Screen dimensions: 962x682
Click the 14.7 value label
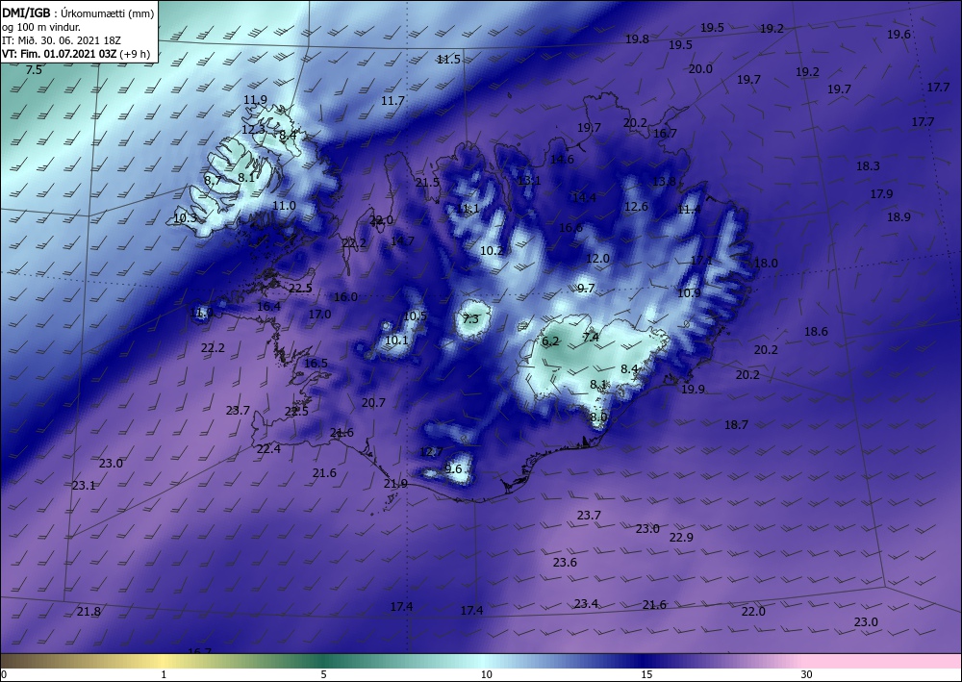tap(402, 241)
